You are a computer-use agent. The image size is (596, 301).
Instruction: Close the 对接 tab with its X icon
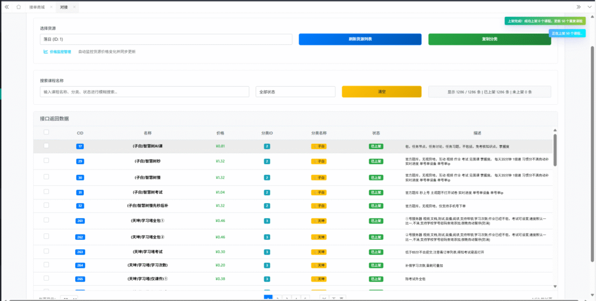coord(74,7)
